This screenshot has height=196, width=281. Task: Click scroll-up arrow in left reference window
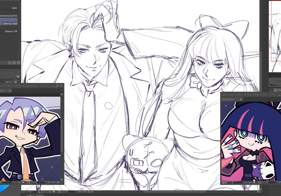pyautogui.click(x=62, y=94)
